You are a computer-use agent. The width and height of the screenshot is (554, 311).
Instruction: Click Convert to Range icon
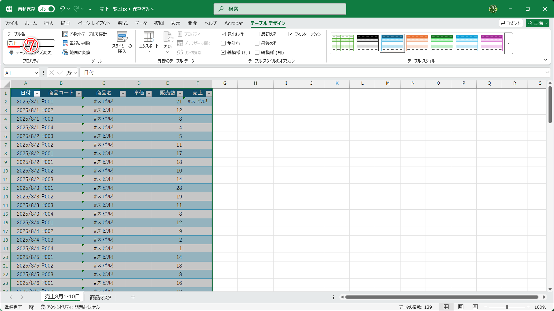coord(65,52)
